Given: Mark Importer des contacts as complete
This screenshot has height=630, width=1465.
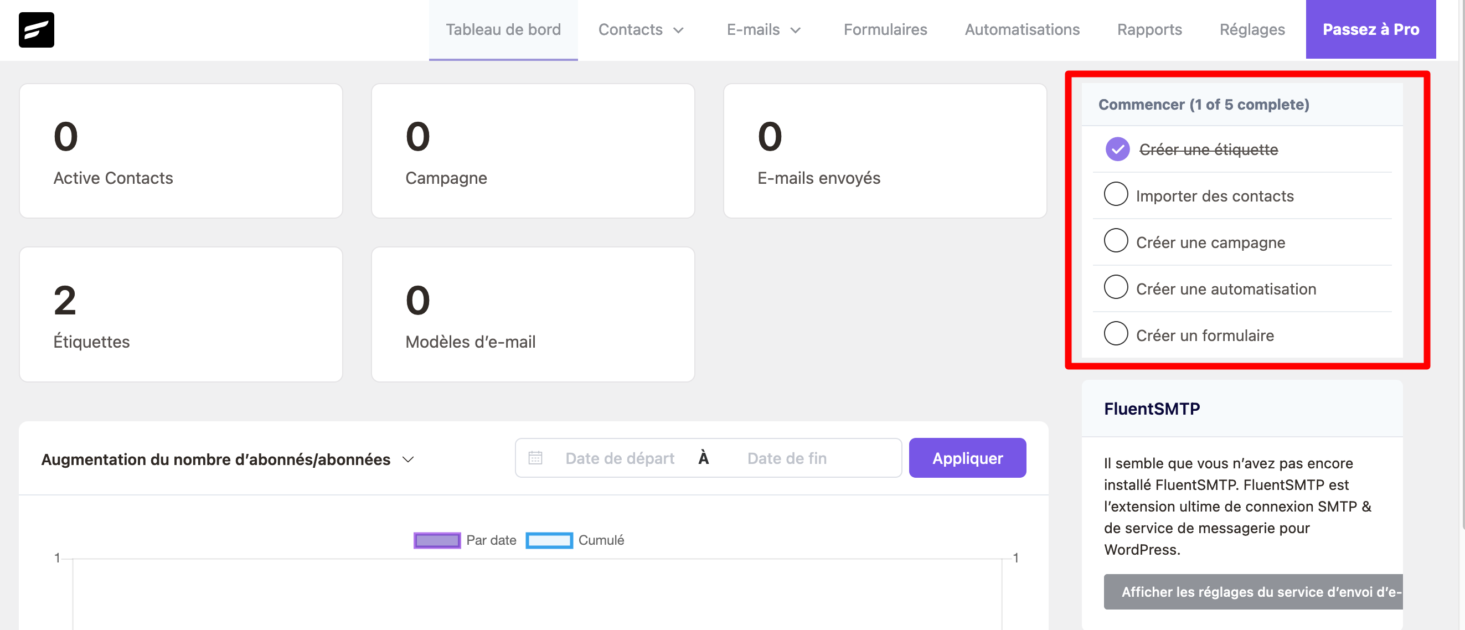Looking at the screenshot, I should (x=1116, y=194).
